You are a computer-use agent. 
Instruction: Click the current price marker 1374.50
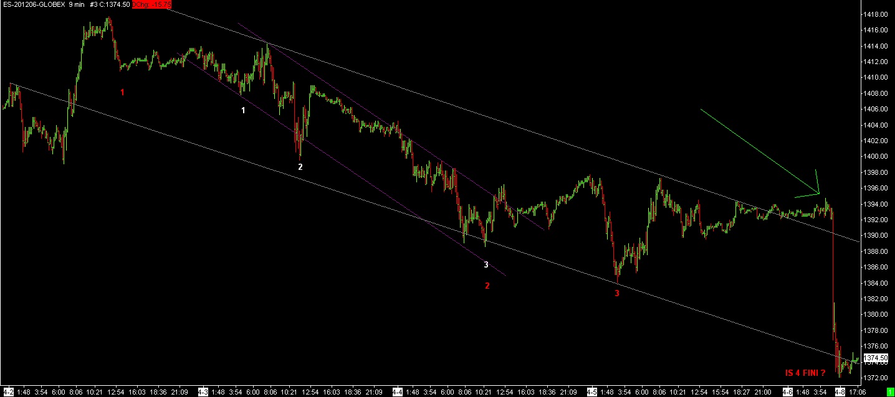tap(876, 358)
